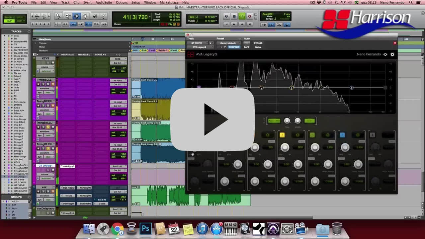Open the Setup menu

[136, 2]
